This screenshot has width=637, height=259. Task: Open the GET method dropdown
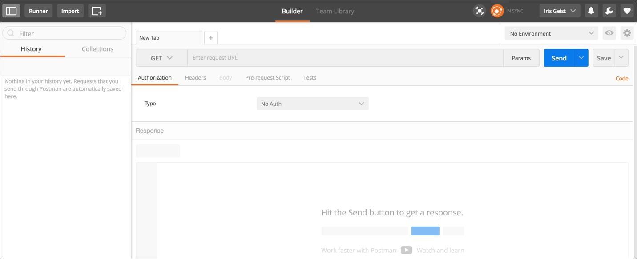(161, 57)
